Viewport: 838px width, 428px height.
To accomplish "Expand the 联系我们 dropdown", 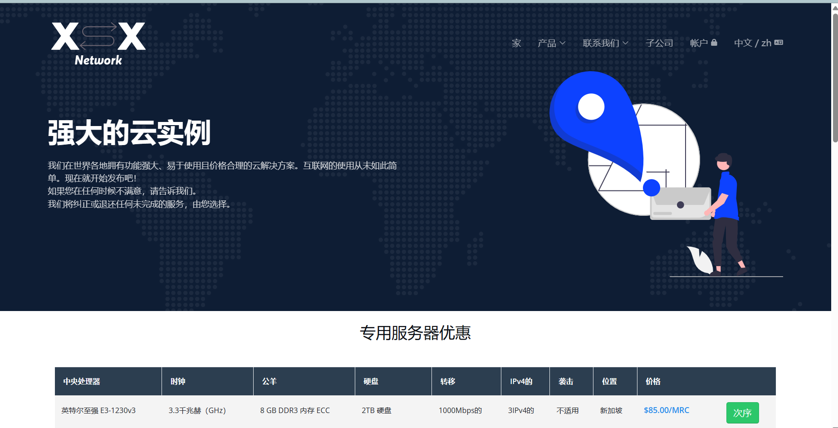I will (x=605, y=43).
